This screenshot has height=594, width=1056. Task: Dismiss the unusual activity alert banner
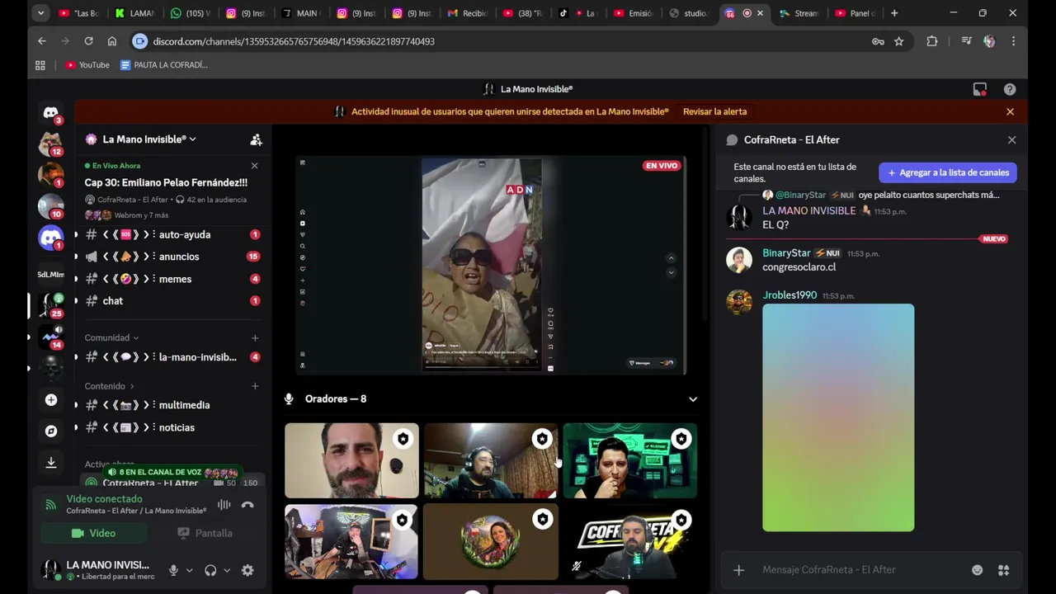point(1010,111)
